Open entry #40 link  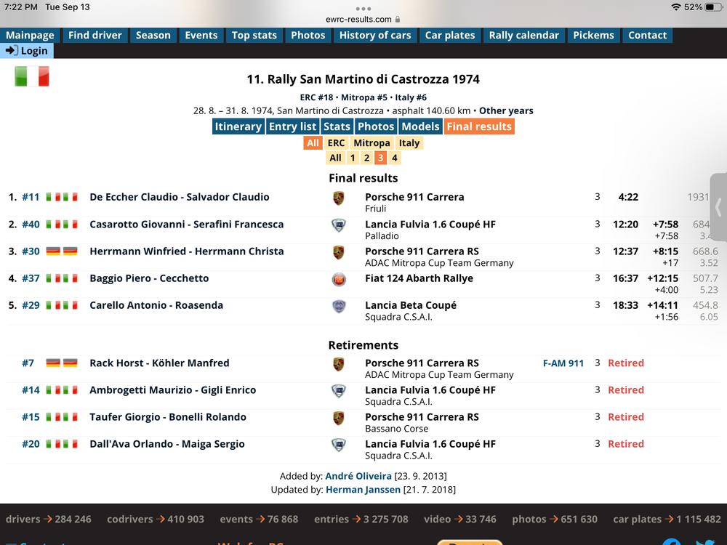tap(31, 225)
